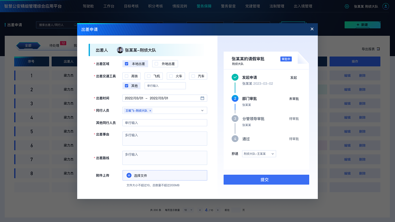Click 编辑 in row 4
The height and width of the screenshot is (222, 395).
(x=347, y=117)
